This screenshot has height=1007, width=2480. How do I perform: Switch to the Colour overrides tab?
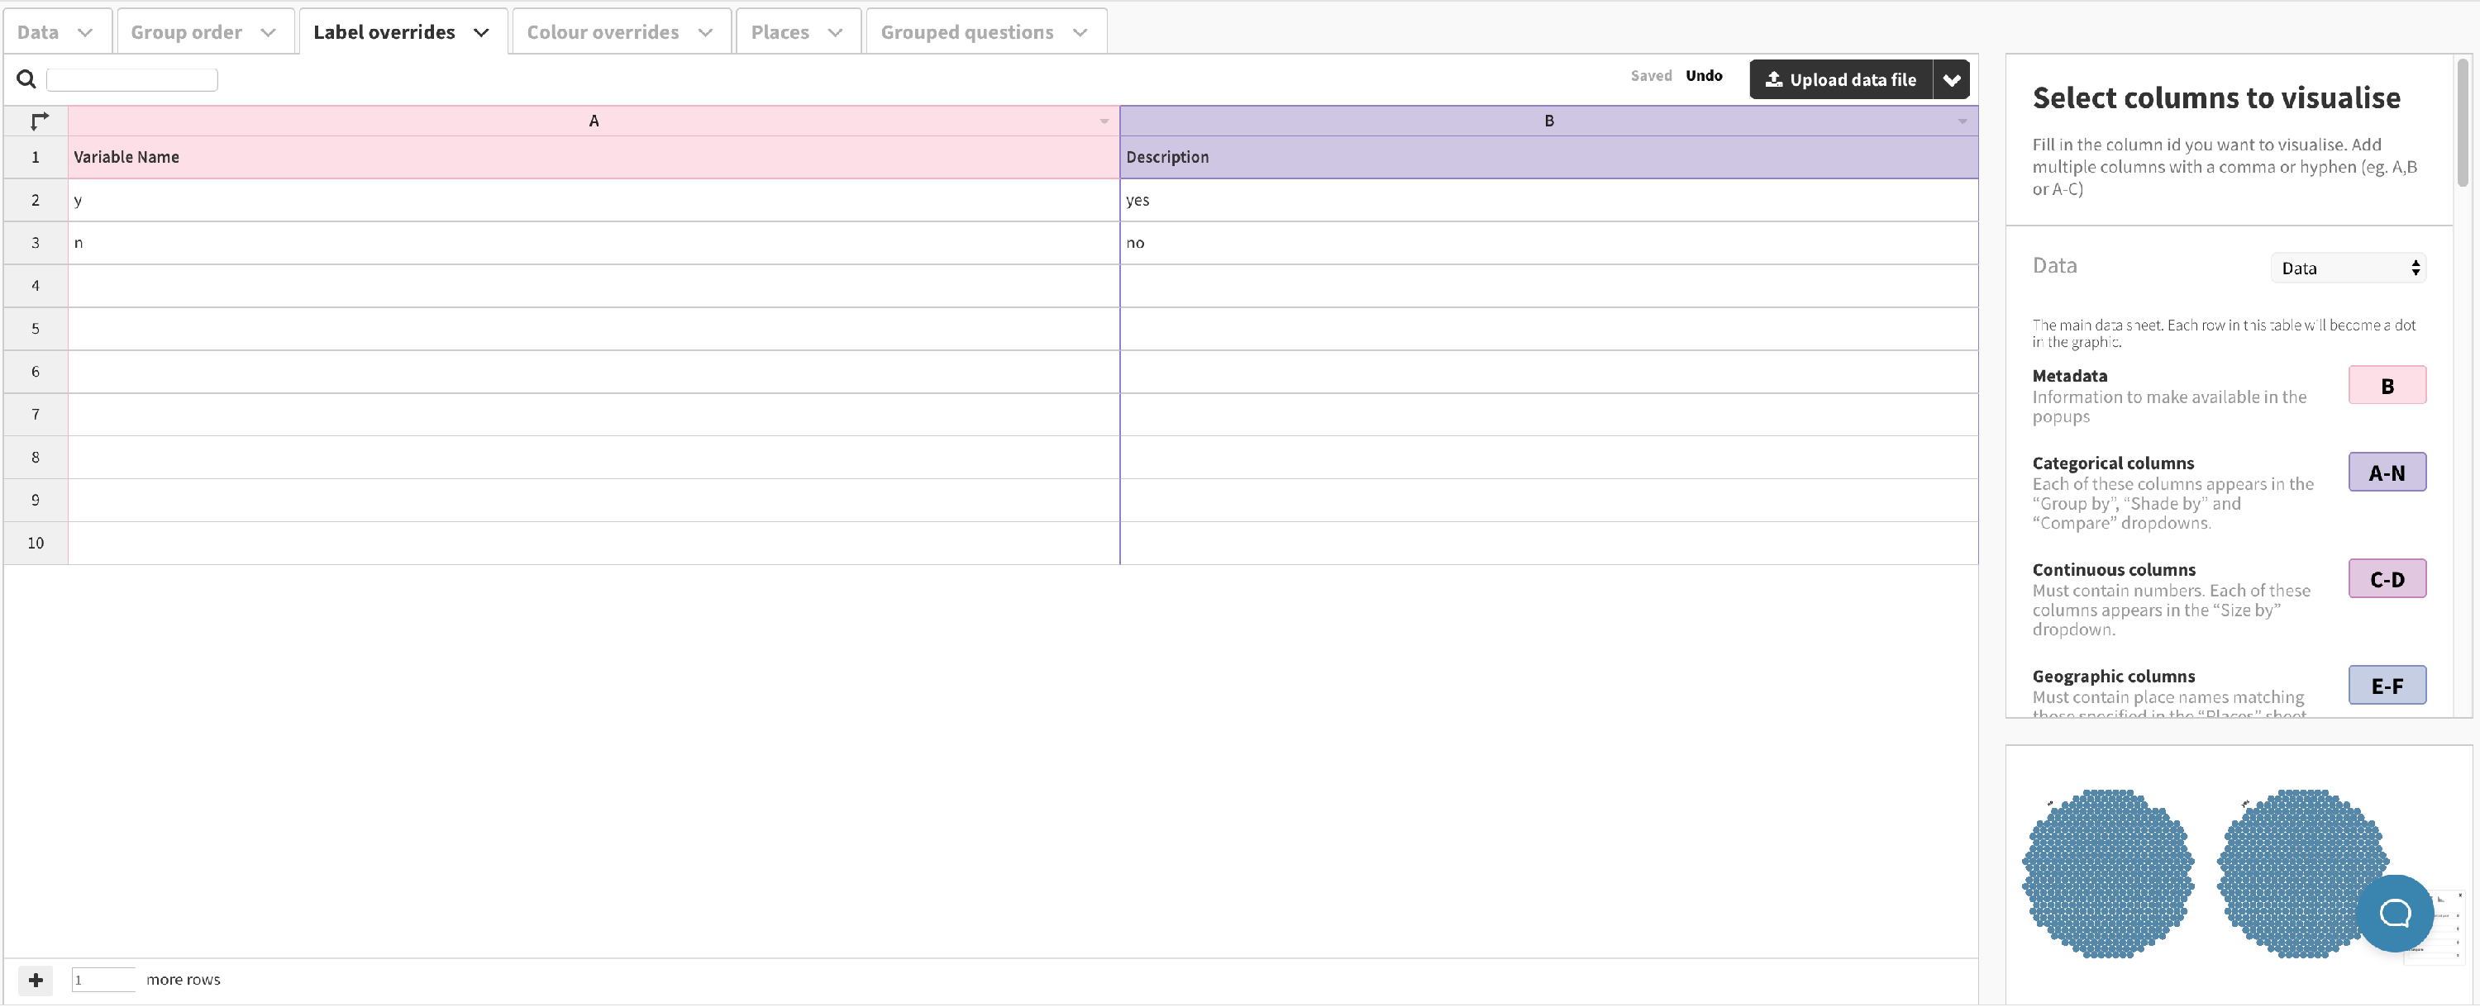[x=603, y=33]
